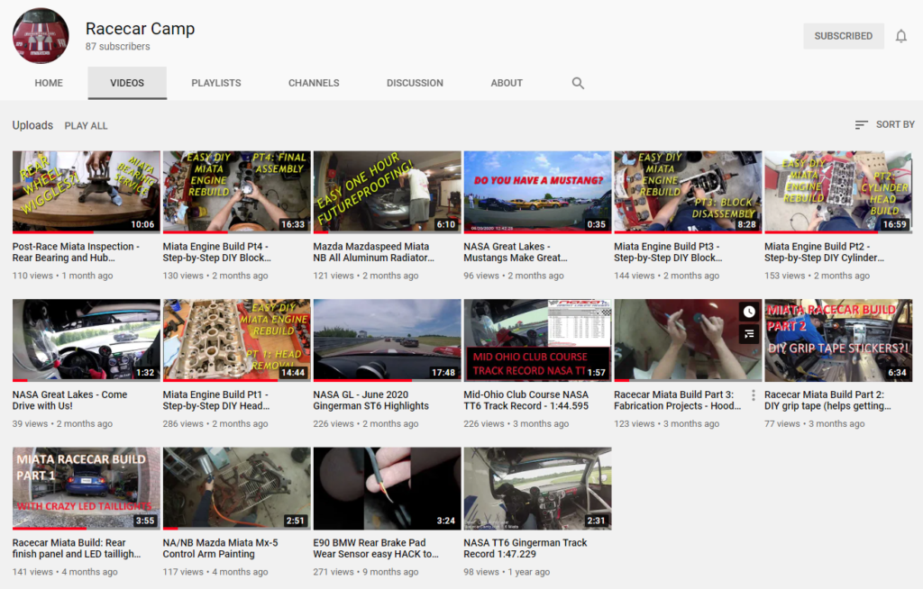Open the SORT BY dropdown
Screen dimensions: 923x589
click(885, 125)
